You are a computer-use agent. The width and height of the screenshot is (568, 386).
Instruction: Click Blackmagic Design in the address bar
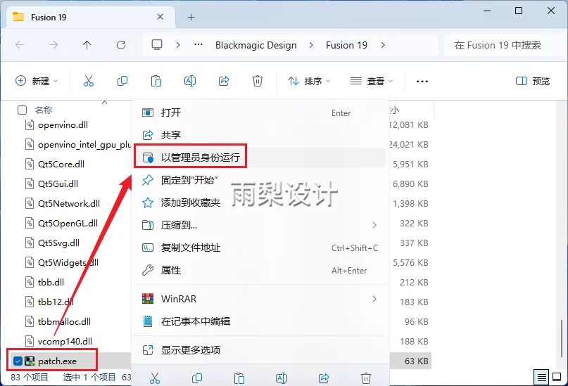pyautogui.click(x=256, y=45)
